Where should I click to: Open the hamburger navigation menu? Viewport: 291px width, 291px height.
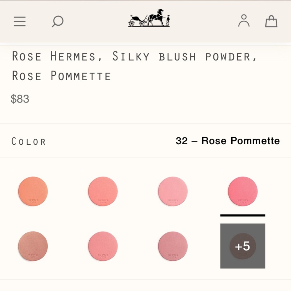tap(19, 21)
